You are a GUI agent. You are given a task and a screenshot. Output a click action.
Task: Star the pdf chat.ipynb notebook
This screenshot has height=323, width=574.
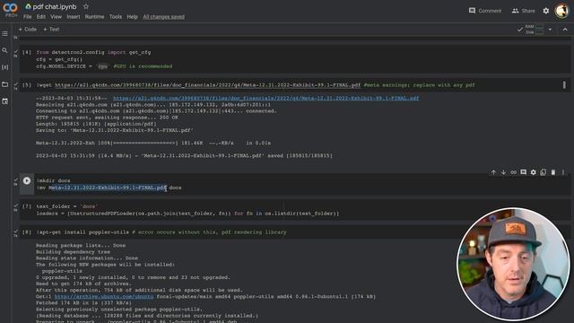point(86,6)
